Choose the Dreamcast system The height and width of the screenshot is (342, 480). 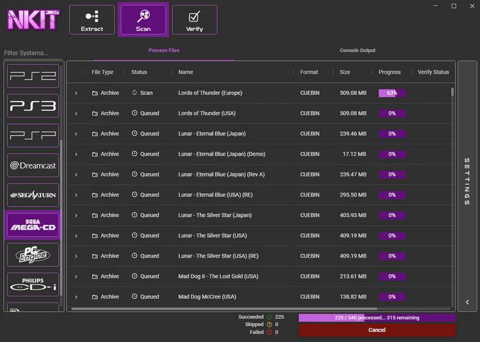click(33, 166)
